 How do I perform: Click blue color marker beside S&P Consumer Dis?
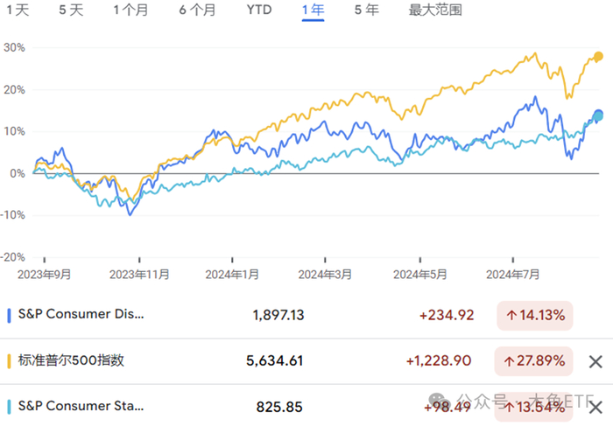[x=9, y=314]
